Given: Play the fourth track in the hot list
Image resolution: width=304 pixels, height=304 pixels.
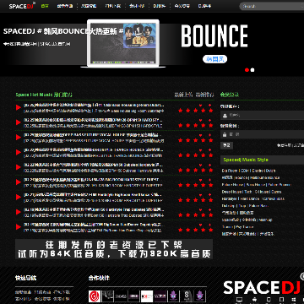Looking at the screenshot, I should pyautogui.click(x=19, y=152).
